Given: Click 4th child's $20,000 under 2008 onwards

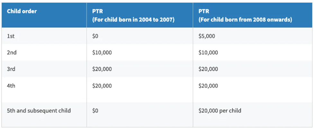Looking at the screenshot, I should pos(208,86).
